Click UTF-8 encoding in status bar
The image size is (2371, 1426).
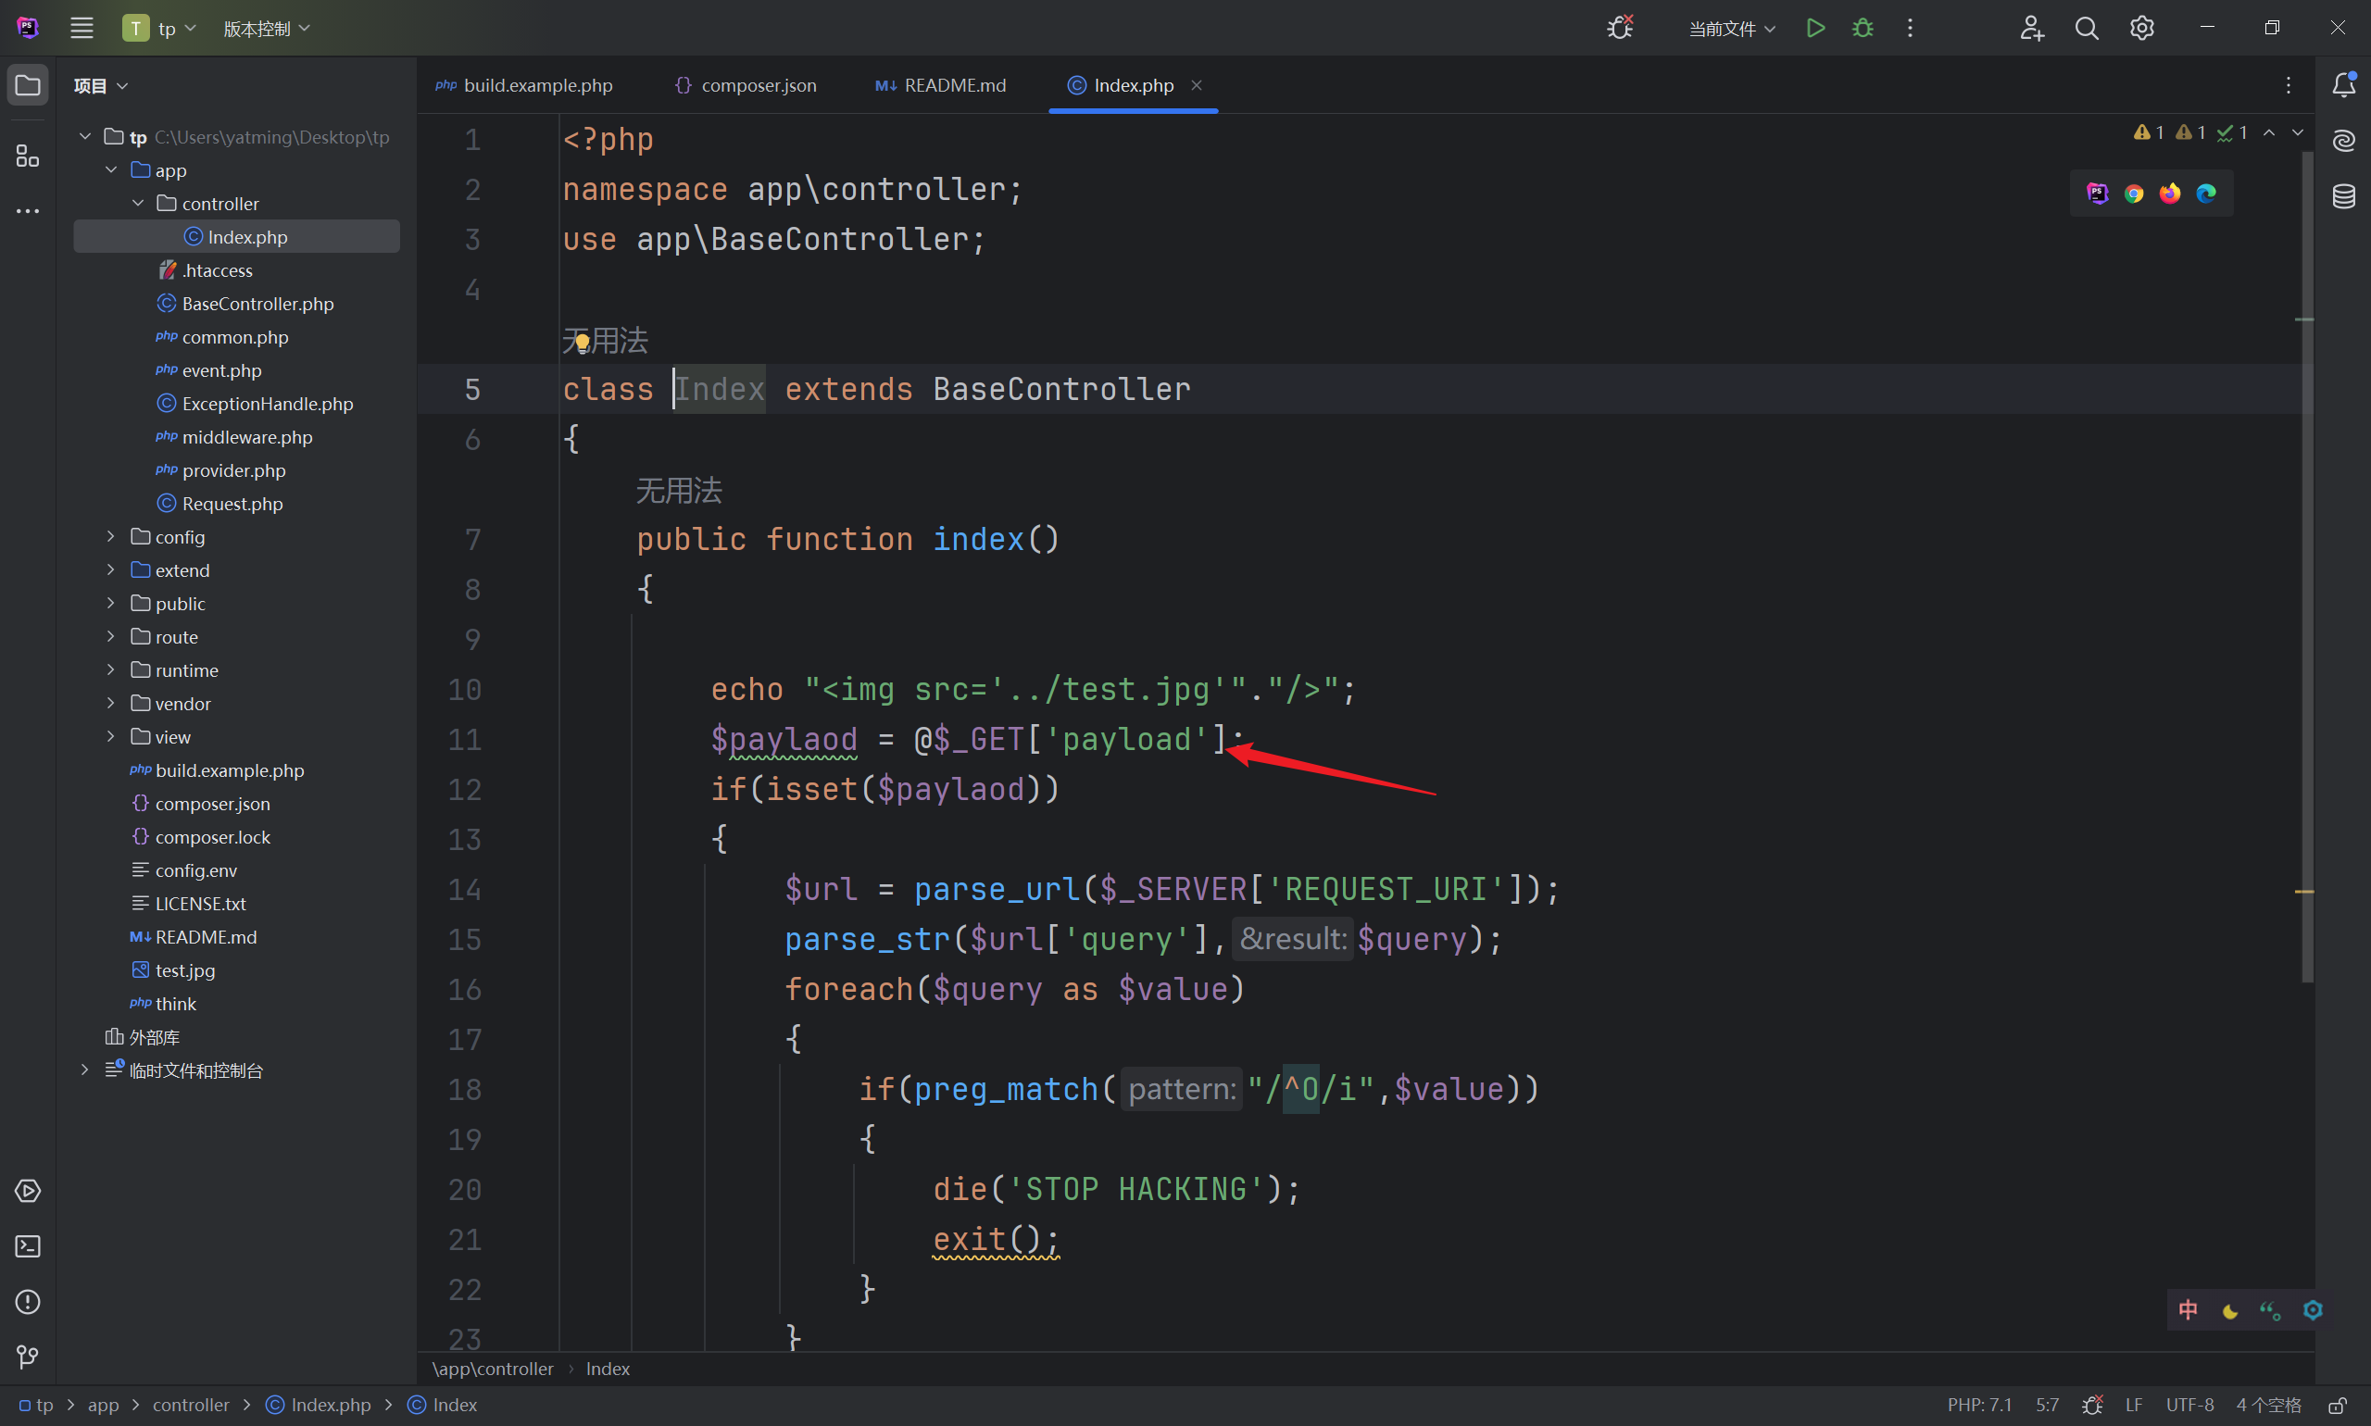[2189, 1405]
